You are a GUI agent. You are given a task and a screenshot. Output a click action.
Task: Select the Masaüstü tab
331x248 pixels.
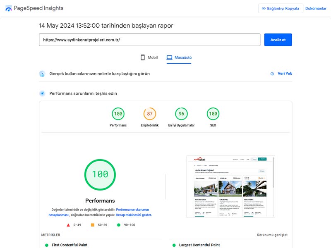coord(179,57)
